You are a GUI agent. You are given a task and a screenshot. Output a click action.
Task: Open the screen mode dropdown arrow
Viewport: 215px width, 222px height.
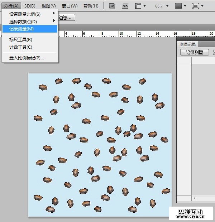pyautogui.click(x=202, y=6)
